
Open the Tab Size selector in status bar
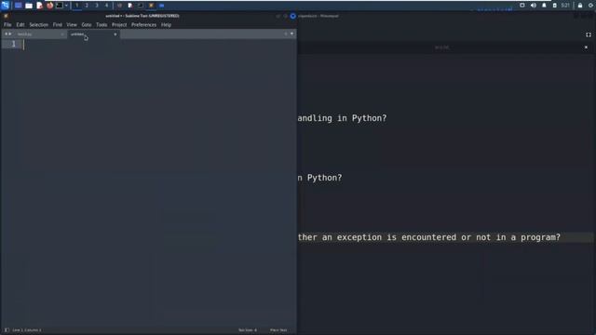point(248,330)
